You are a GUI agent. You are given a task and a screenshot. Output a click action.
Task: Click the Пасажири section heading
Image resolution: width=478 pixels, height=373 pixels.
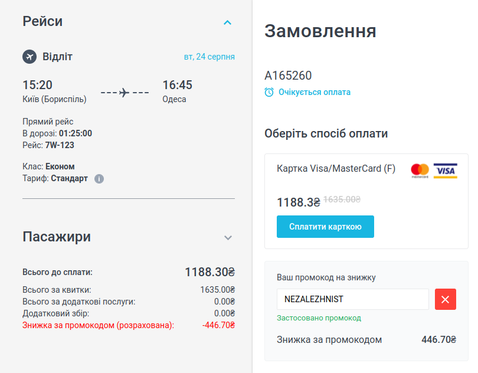[57, 237]
